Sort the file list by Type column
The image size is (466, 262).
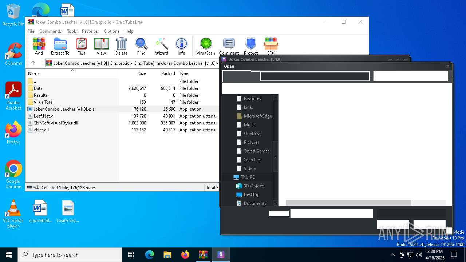pos(198,73)
